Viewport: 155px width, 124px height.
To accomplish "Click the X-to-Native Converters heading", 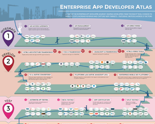I will coord(40,75).
